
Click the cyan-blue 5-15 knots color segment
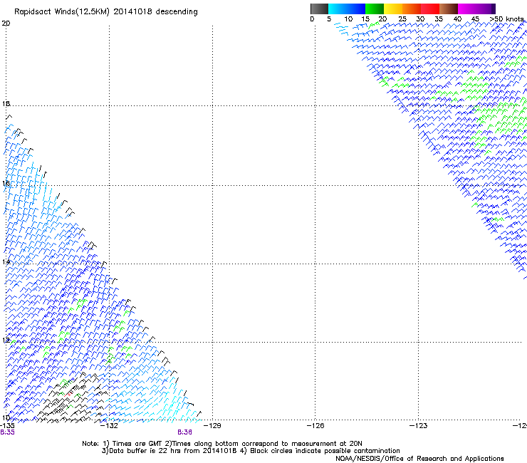[347, 9]
